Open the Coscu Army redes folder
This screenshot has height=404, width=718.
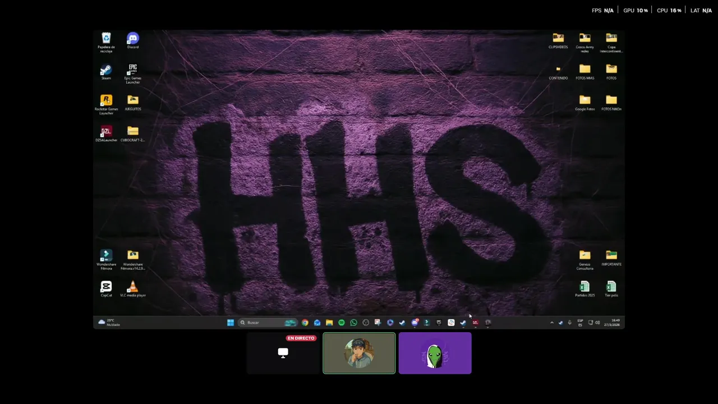584,42
